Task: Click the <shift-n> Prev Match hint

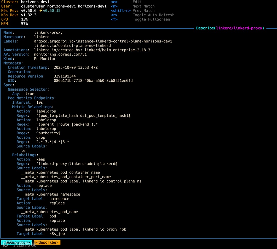Action: [133, 10]
